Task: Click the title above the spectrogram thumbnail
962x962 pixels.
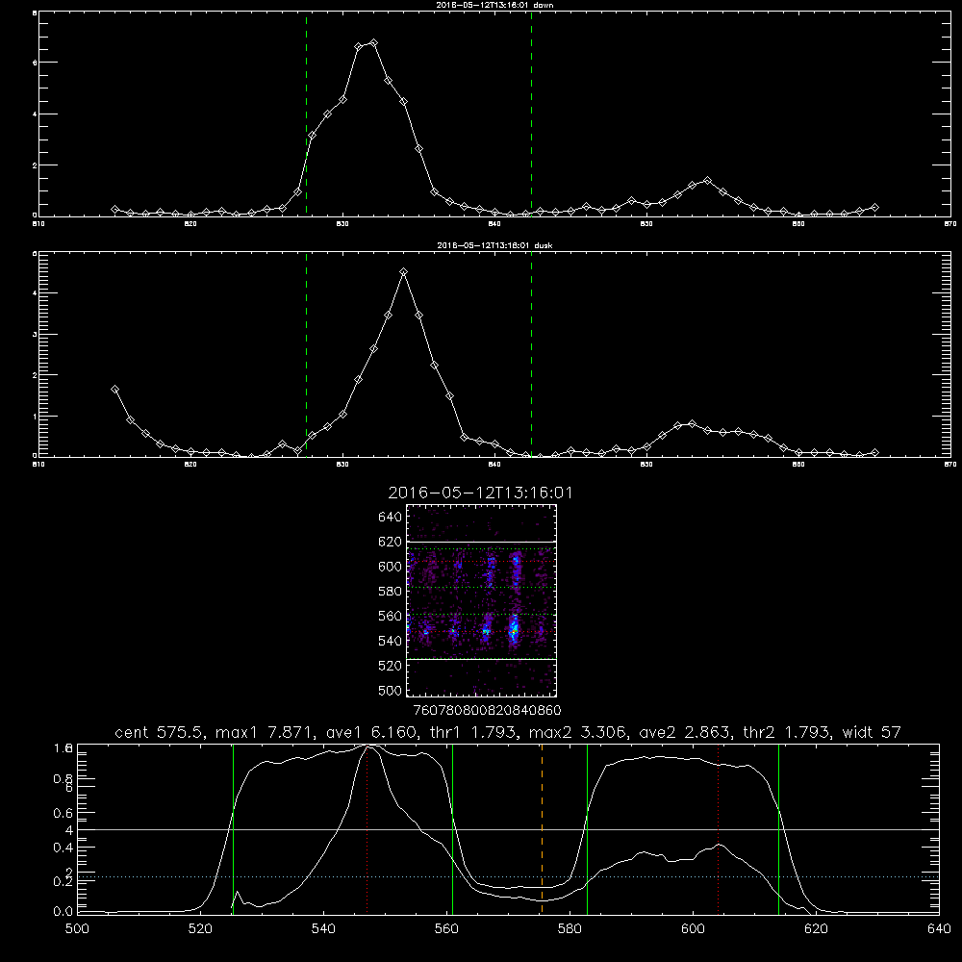Action: click(480, 493)
